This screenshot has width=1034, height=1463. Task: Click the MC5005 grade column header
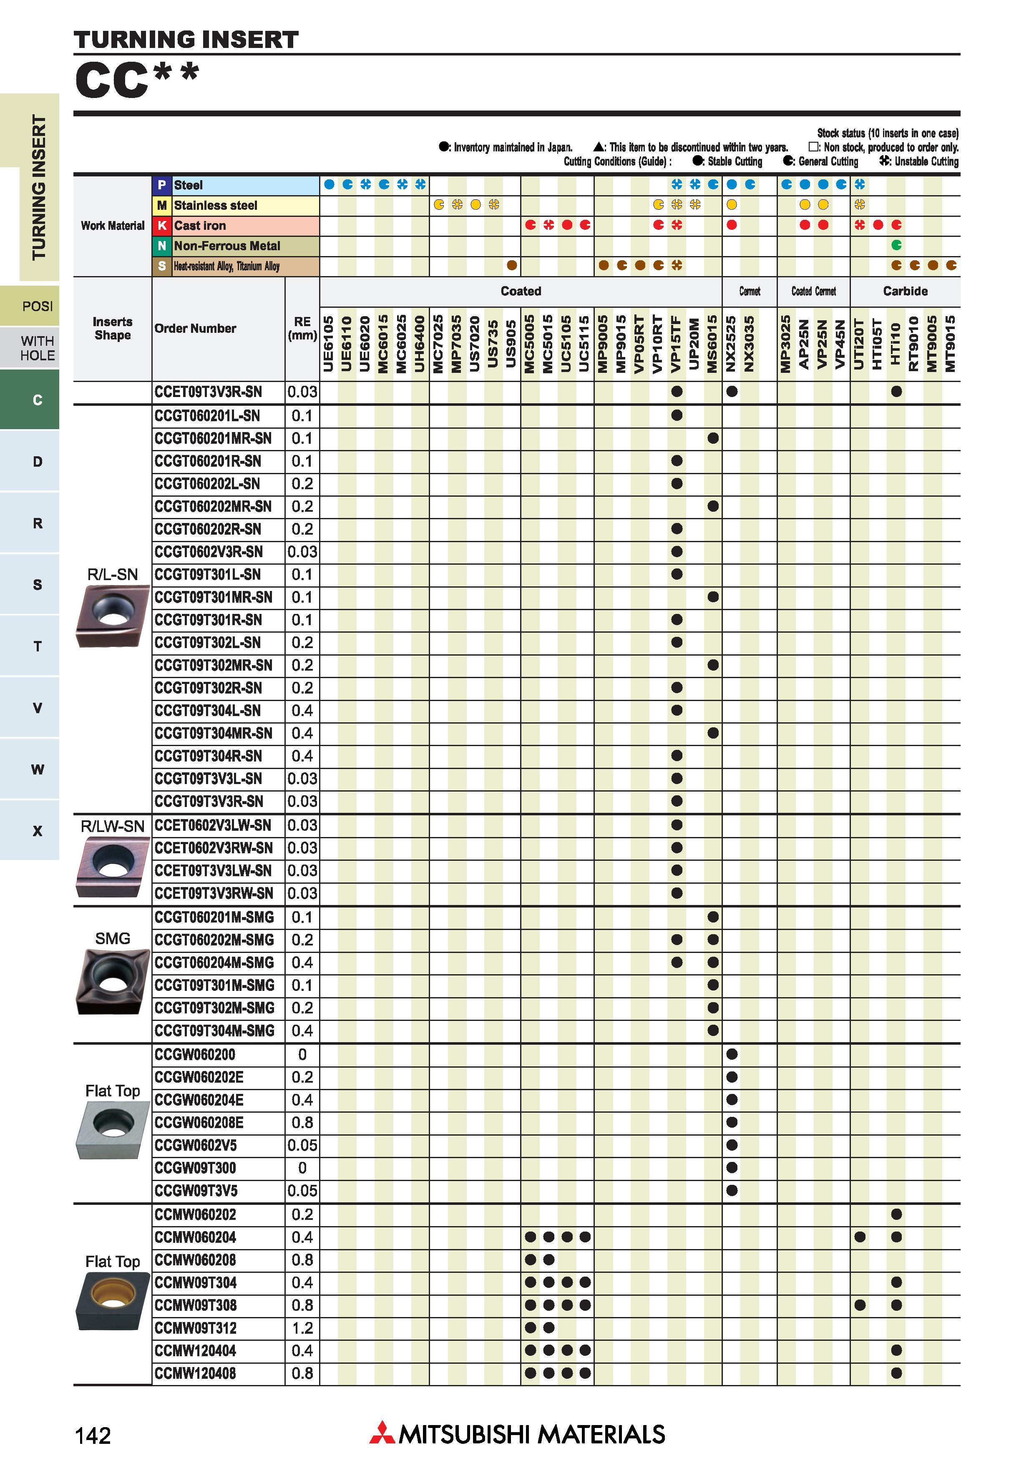click(x=530, y=344)
